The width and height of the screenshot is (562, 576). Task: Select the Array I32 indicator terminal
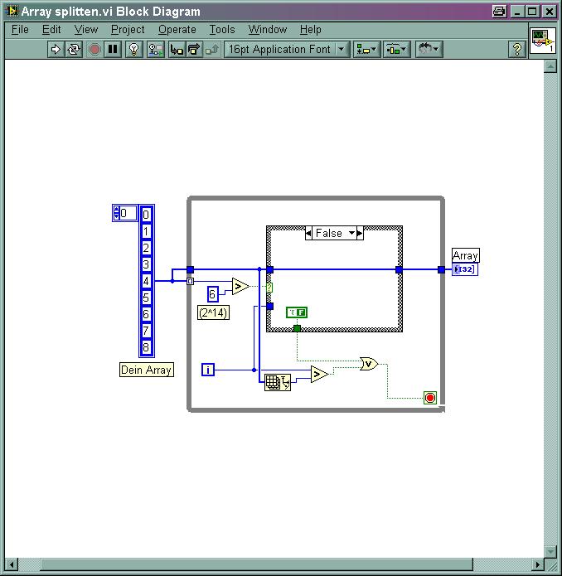pyautogui.click(x=465, y=269)
